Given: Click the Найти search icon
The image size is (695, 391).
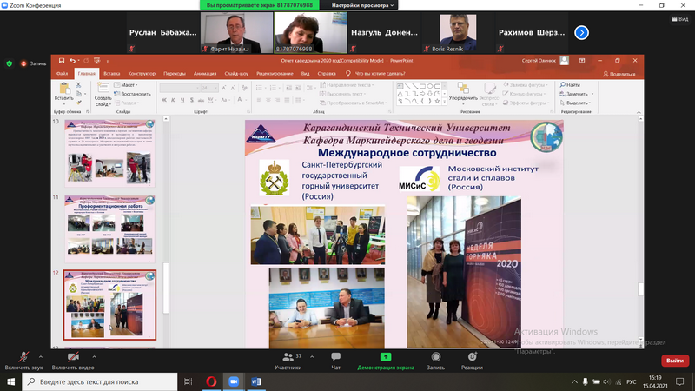Looking at the screenshot, I should coord(562,84).
